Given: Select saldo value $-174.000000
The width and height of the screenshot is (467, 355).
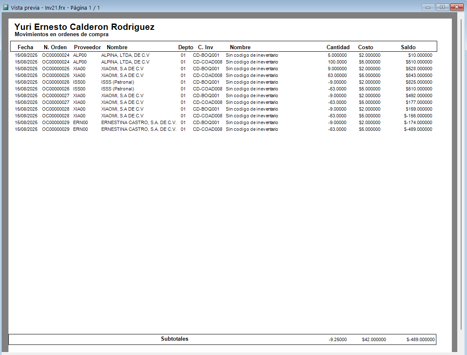Looking at the screenshot, I should 418,122.
